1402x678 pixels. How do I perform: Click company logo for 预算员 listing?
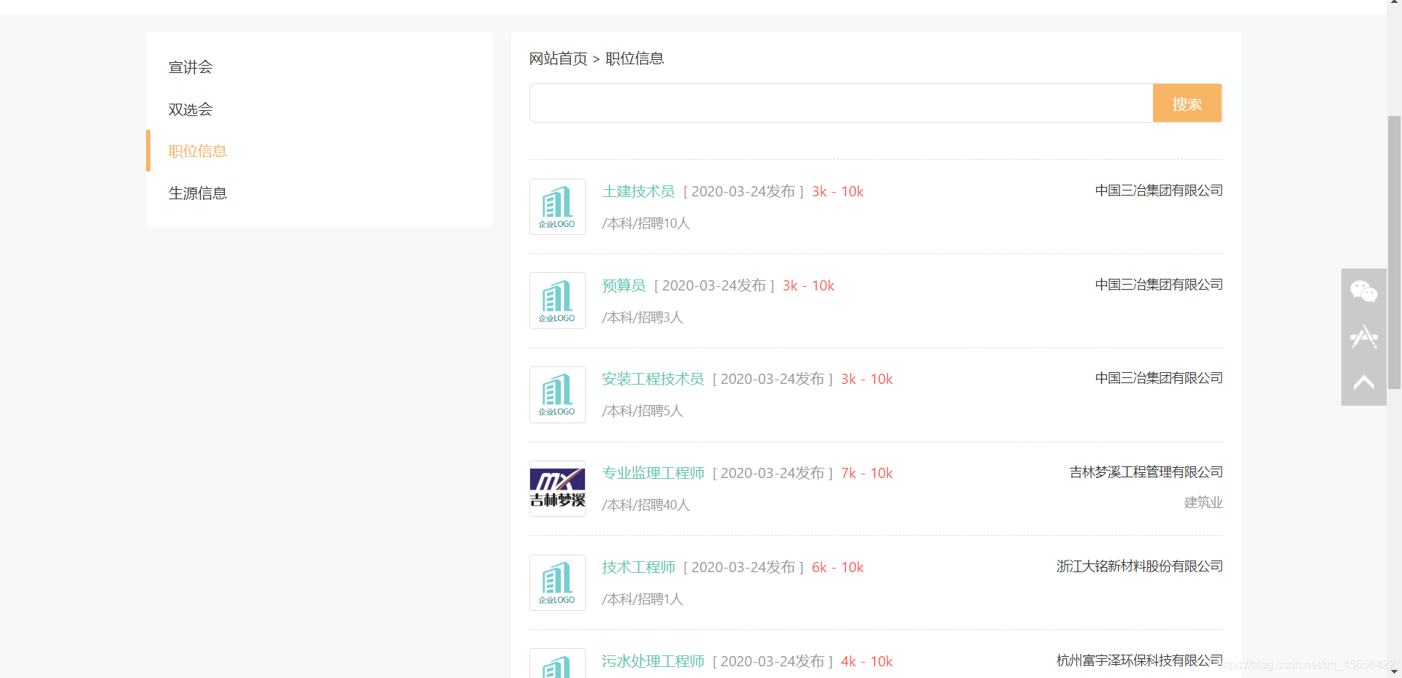pos(557,301)
